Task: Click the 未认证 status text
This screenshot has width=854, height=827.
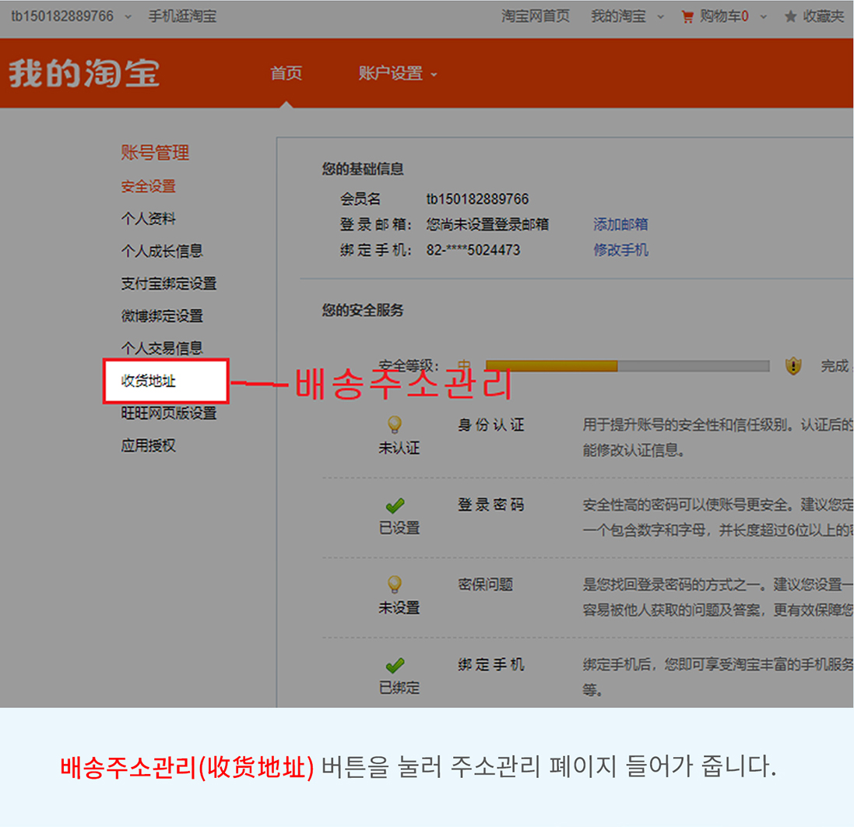Action: (399, 448)
